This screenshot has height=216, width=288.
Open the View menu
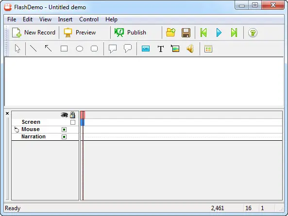point(45,19)
